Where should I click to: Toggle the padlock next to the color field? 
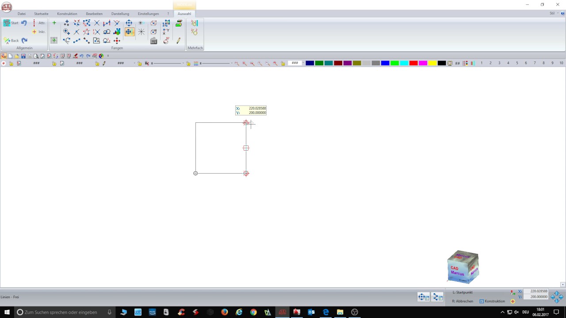point(283,64)
